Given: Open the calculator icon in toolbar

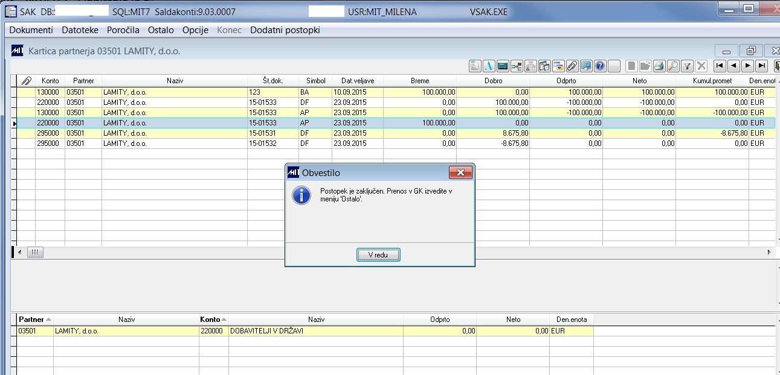Looking at the screenshot, I should [x=503, y=66].
